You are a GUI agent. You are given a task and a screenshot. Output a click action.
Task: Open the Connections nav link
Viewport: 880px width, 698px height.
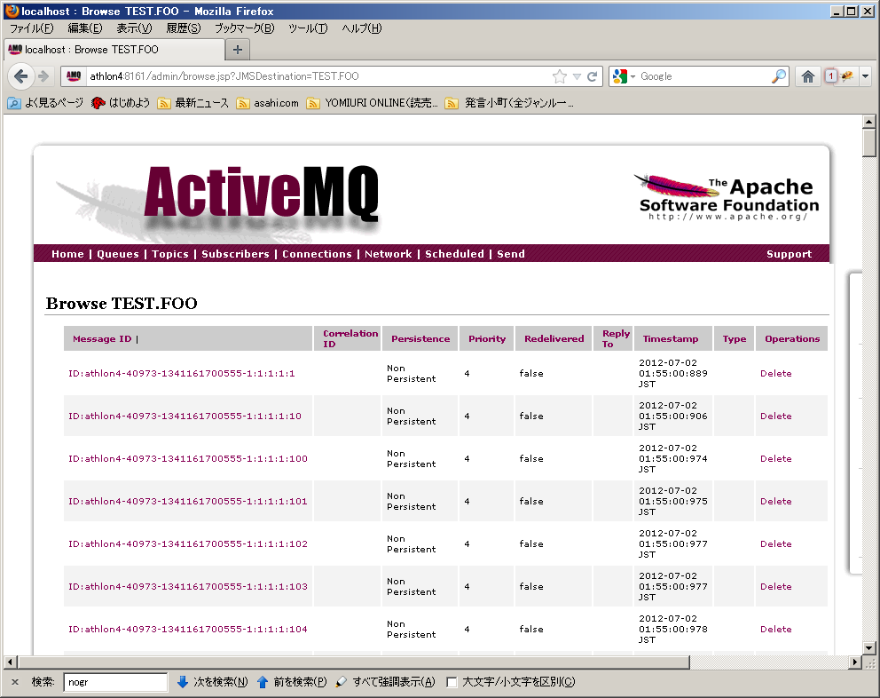317,254
